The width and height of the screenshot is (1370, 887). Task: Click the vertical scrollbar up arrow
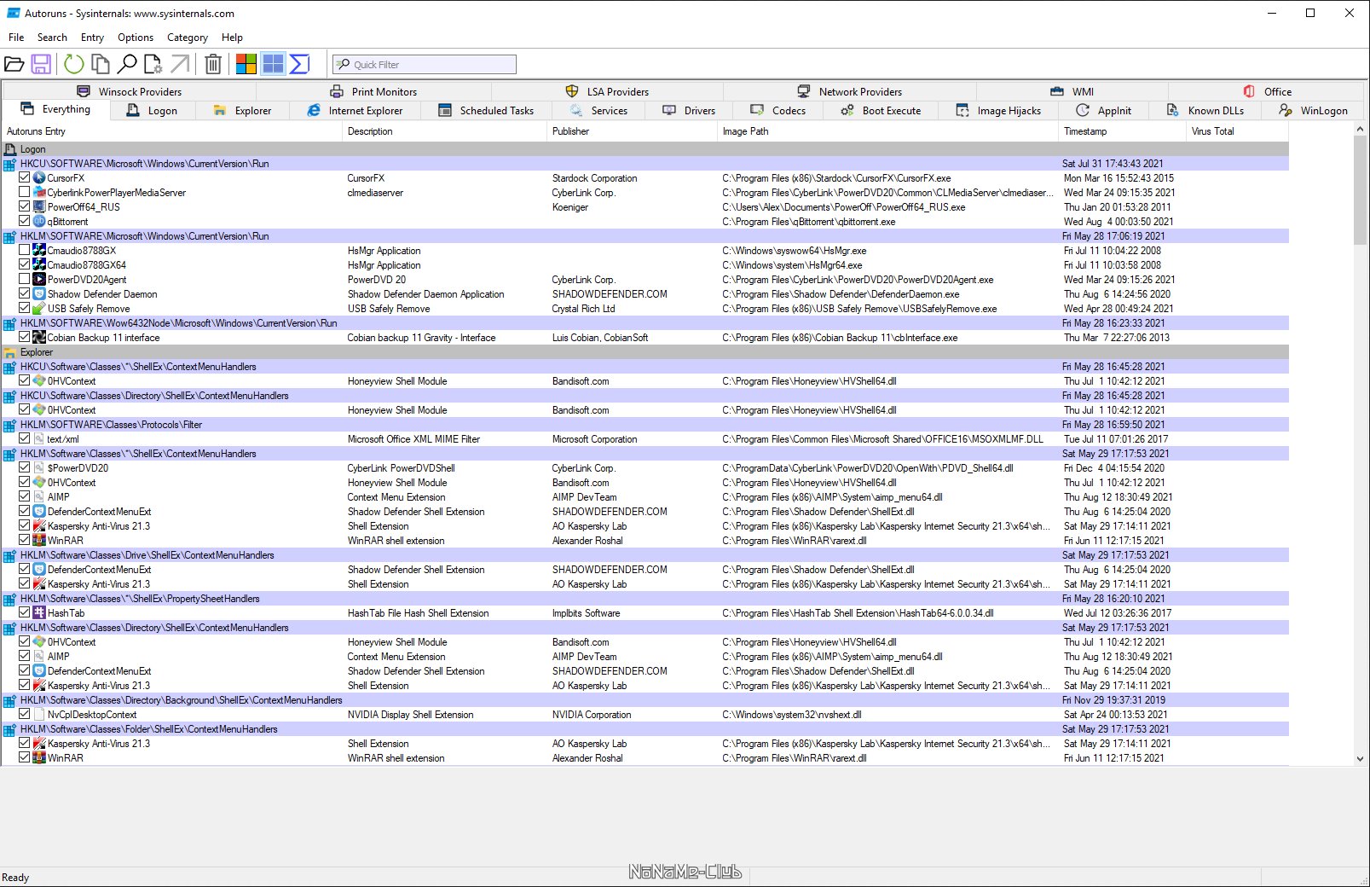[1360, 130]
